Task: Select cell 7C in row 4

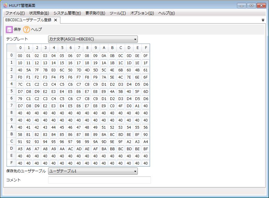Action: (20, 85)
